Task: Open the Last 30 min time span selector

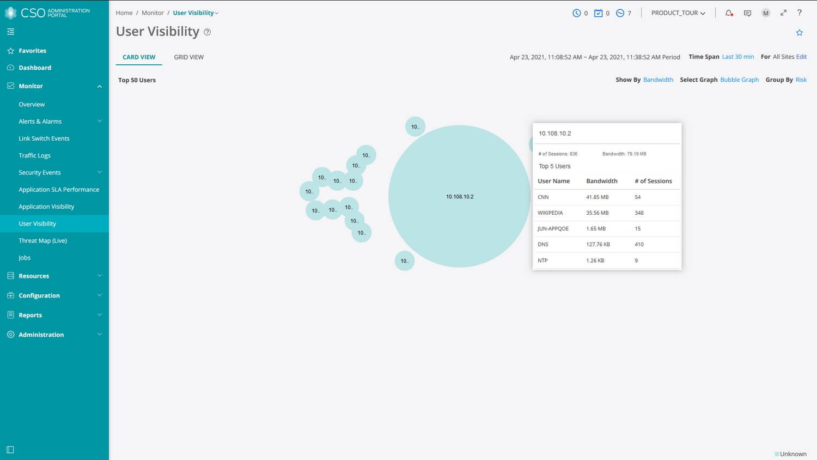Action: 738,57
